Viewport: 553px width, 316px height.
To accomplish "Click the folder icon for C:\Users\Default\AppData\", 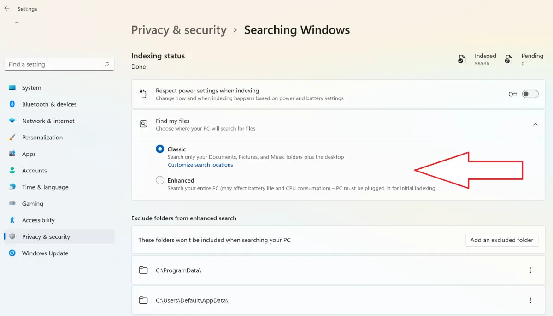I will pyautogui.click(x=143, y=300).
